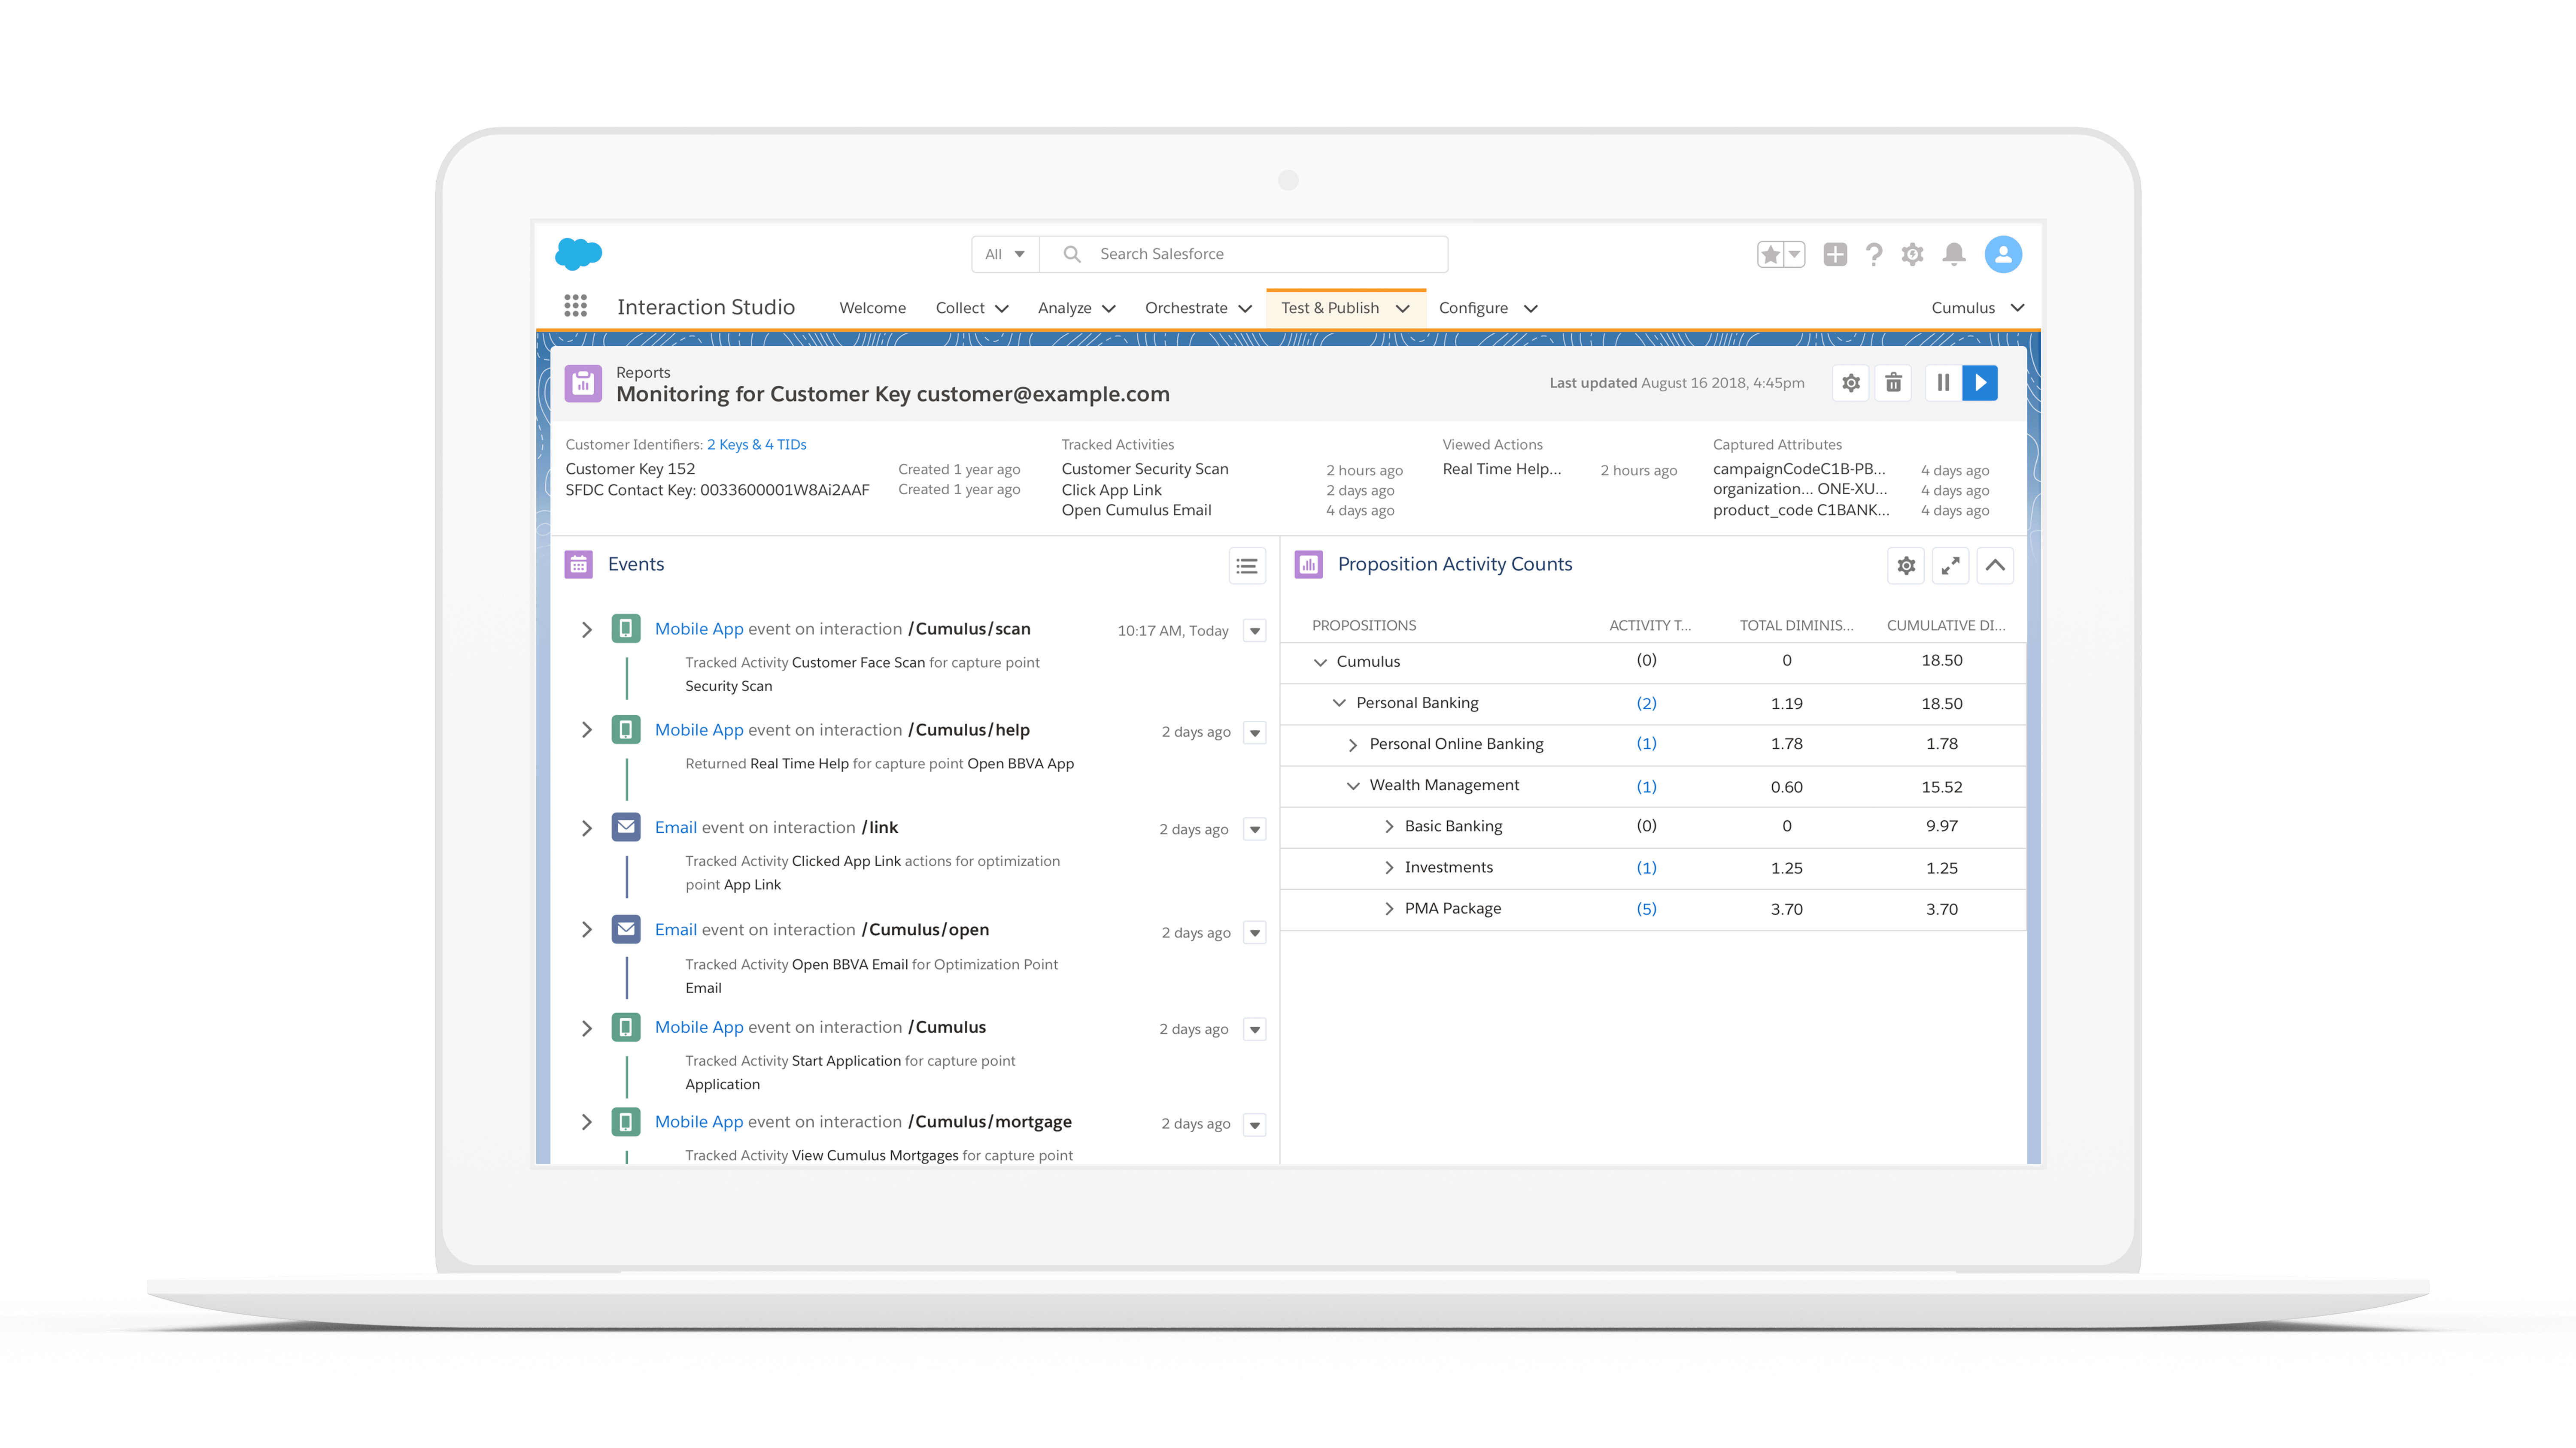Viewport: 2576px width, 1448px height.
Task: Click email icon for /link event
Action: [x=626, y=828]
